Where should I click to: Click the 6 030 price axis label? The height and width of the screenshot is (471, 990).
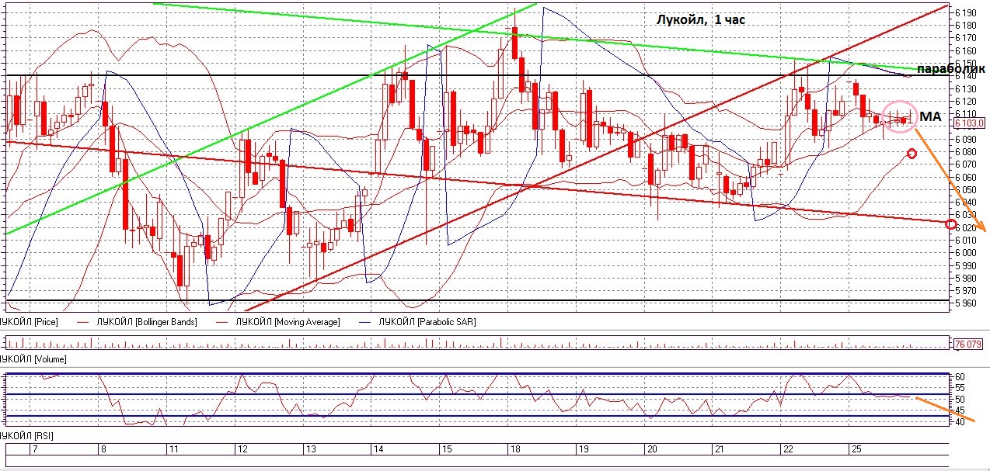tap(966, 215)
